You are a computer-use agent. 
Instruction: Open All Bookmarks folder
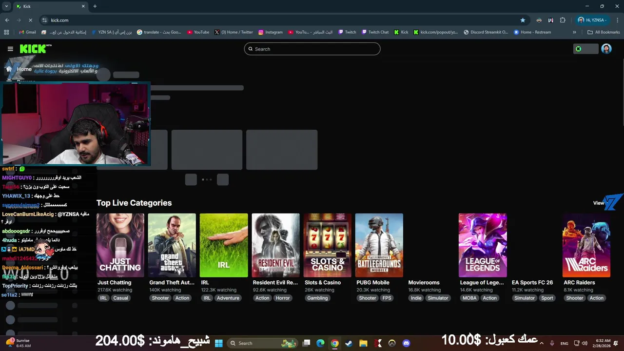click(x=604, y=32)
